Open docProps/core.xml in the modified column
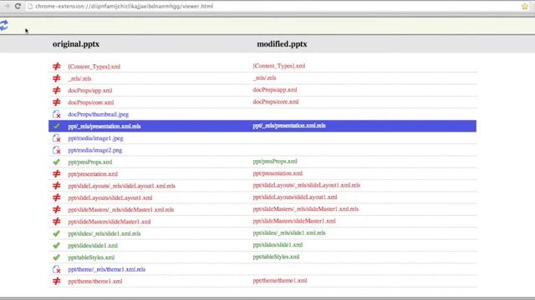Screen dimensions: 535x300 click(276, 102)
